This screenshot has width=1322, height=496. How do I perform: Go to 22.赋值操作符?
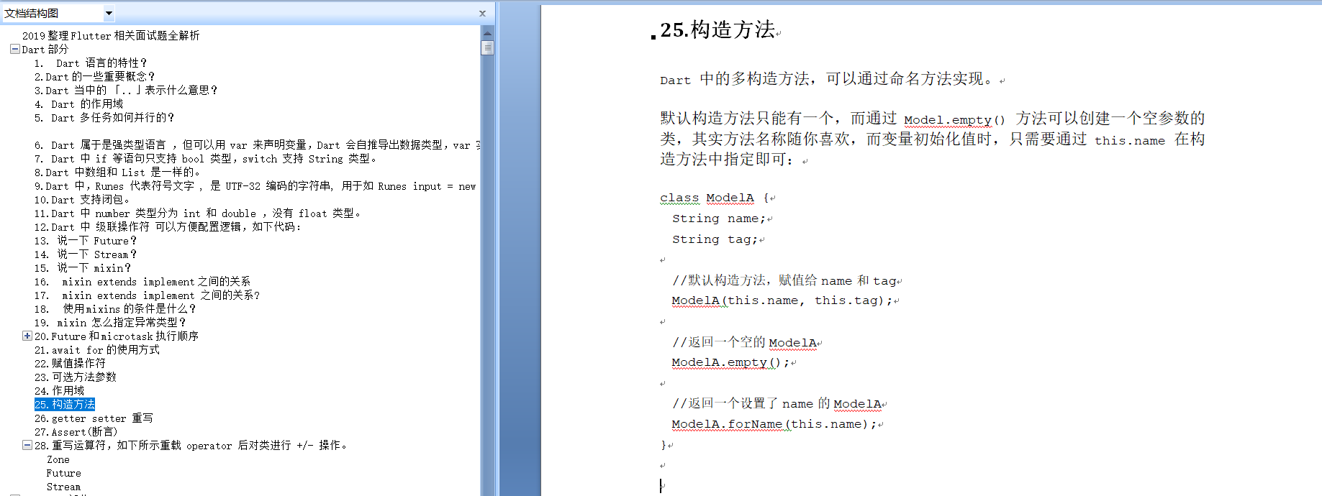pyautogui.click(x=70, y=363)
